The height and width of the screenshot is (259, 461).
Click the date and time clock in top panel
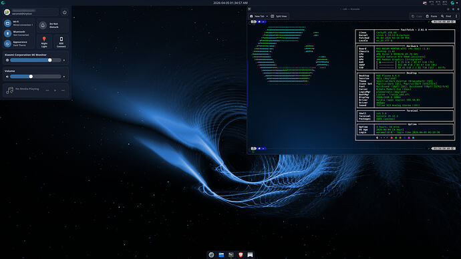pos(230,3)
